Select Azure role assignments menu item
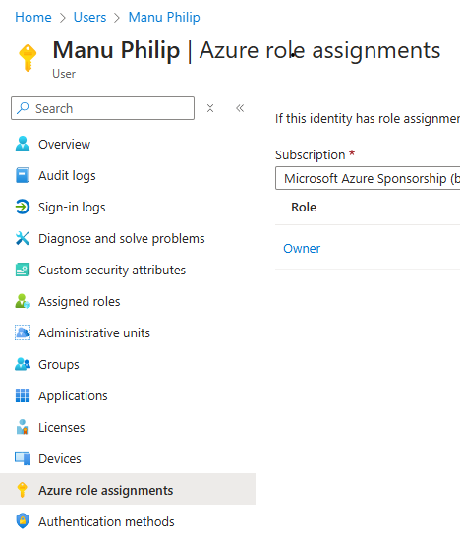This screenshot has width=460, height=543. click(128, 489)
